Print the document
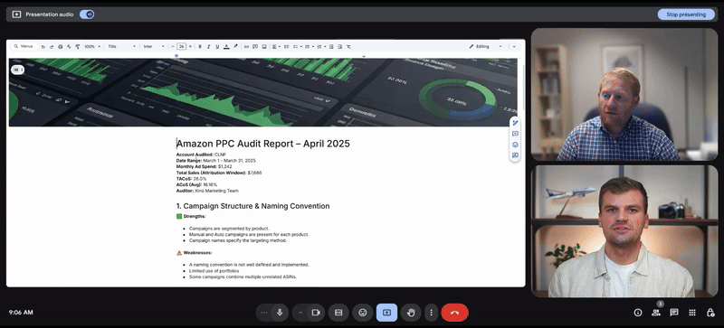724x328 pixels. tap(61, 47)
